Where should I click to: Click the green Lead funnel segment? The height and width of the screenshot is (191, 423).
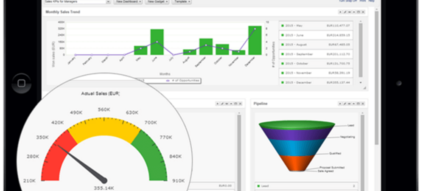297,125
